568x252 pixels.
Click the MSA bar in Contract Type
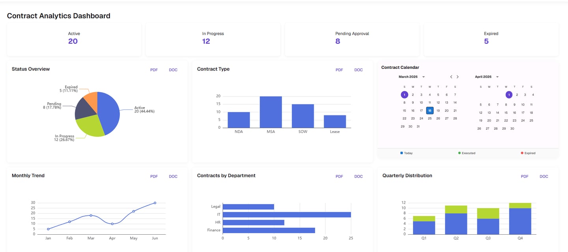[271, 112]
